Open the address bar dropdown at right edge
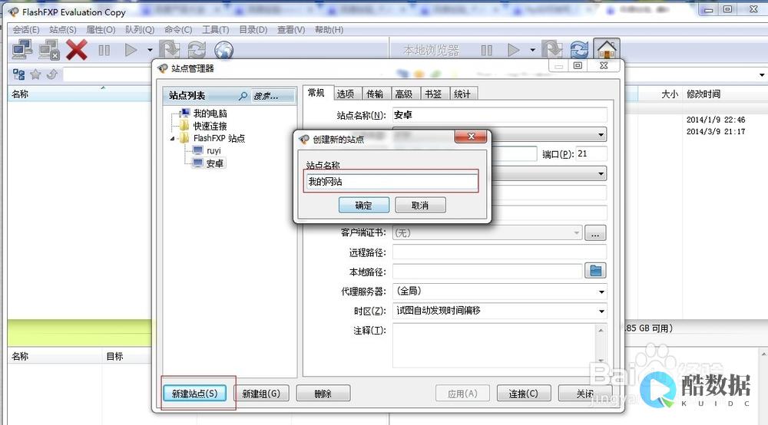768x425 pixels. [x=762, y=75]
